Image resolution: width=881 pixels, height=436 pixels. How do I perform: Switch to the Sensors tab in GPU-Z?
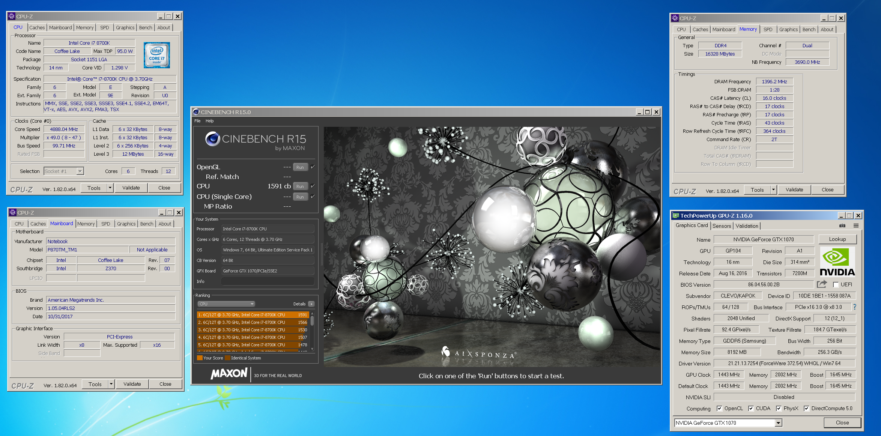pyautogui.click(x=722, y=226)
